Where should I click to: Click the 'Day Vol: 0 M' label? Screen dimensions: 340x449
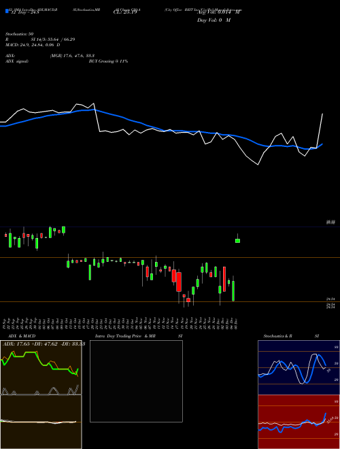[x=214, y=20]
